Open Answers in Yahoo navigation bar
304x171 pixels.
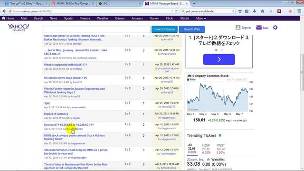(x=137, y=18)
